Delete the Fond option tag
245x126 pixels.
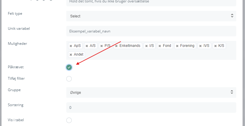pos(160,46)
